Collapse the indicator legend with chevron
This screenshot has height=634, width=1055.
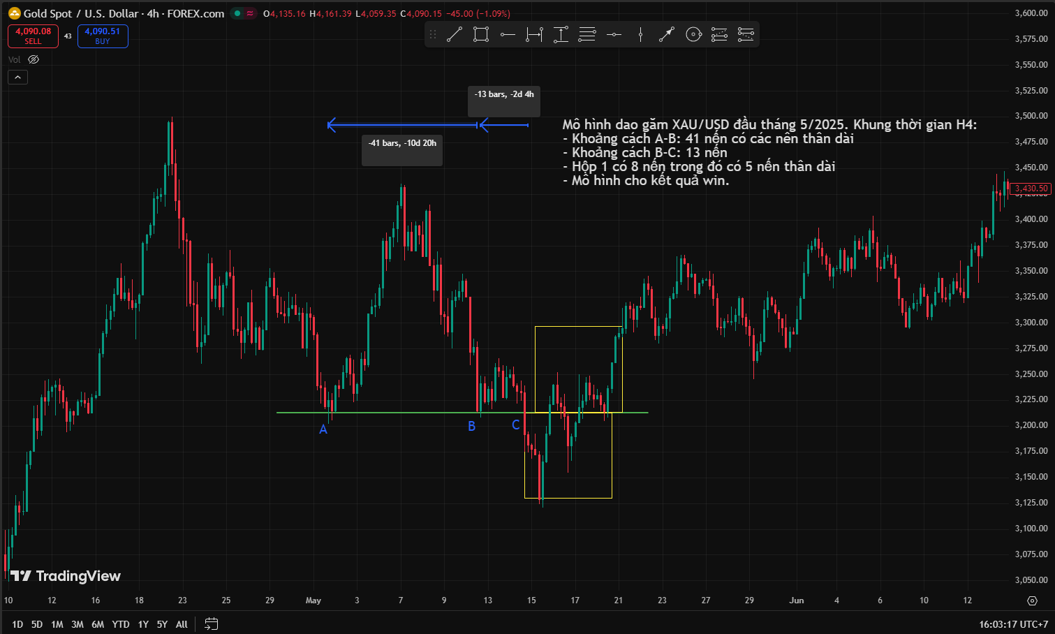click(x=17, y=78)
